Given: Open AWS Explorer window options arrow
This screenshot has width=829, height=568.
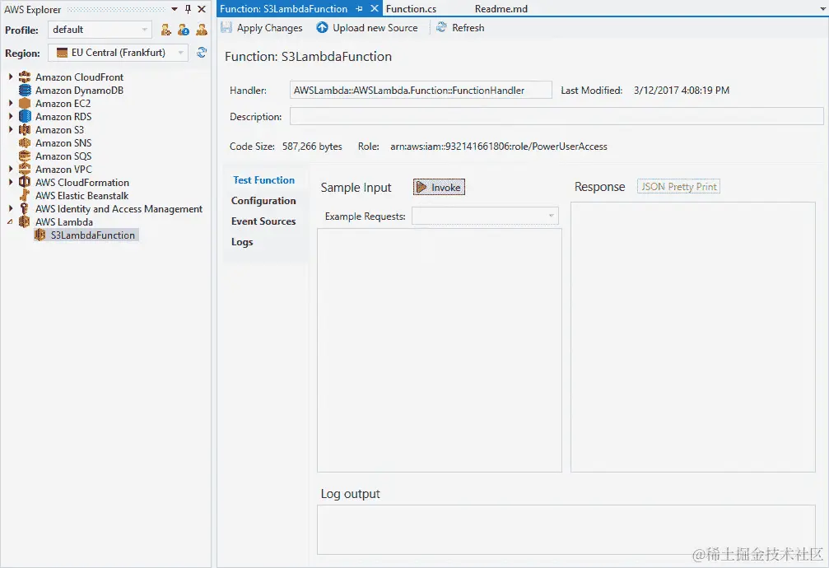Looking at the screenshot, I should 175,9.
